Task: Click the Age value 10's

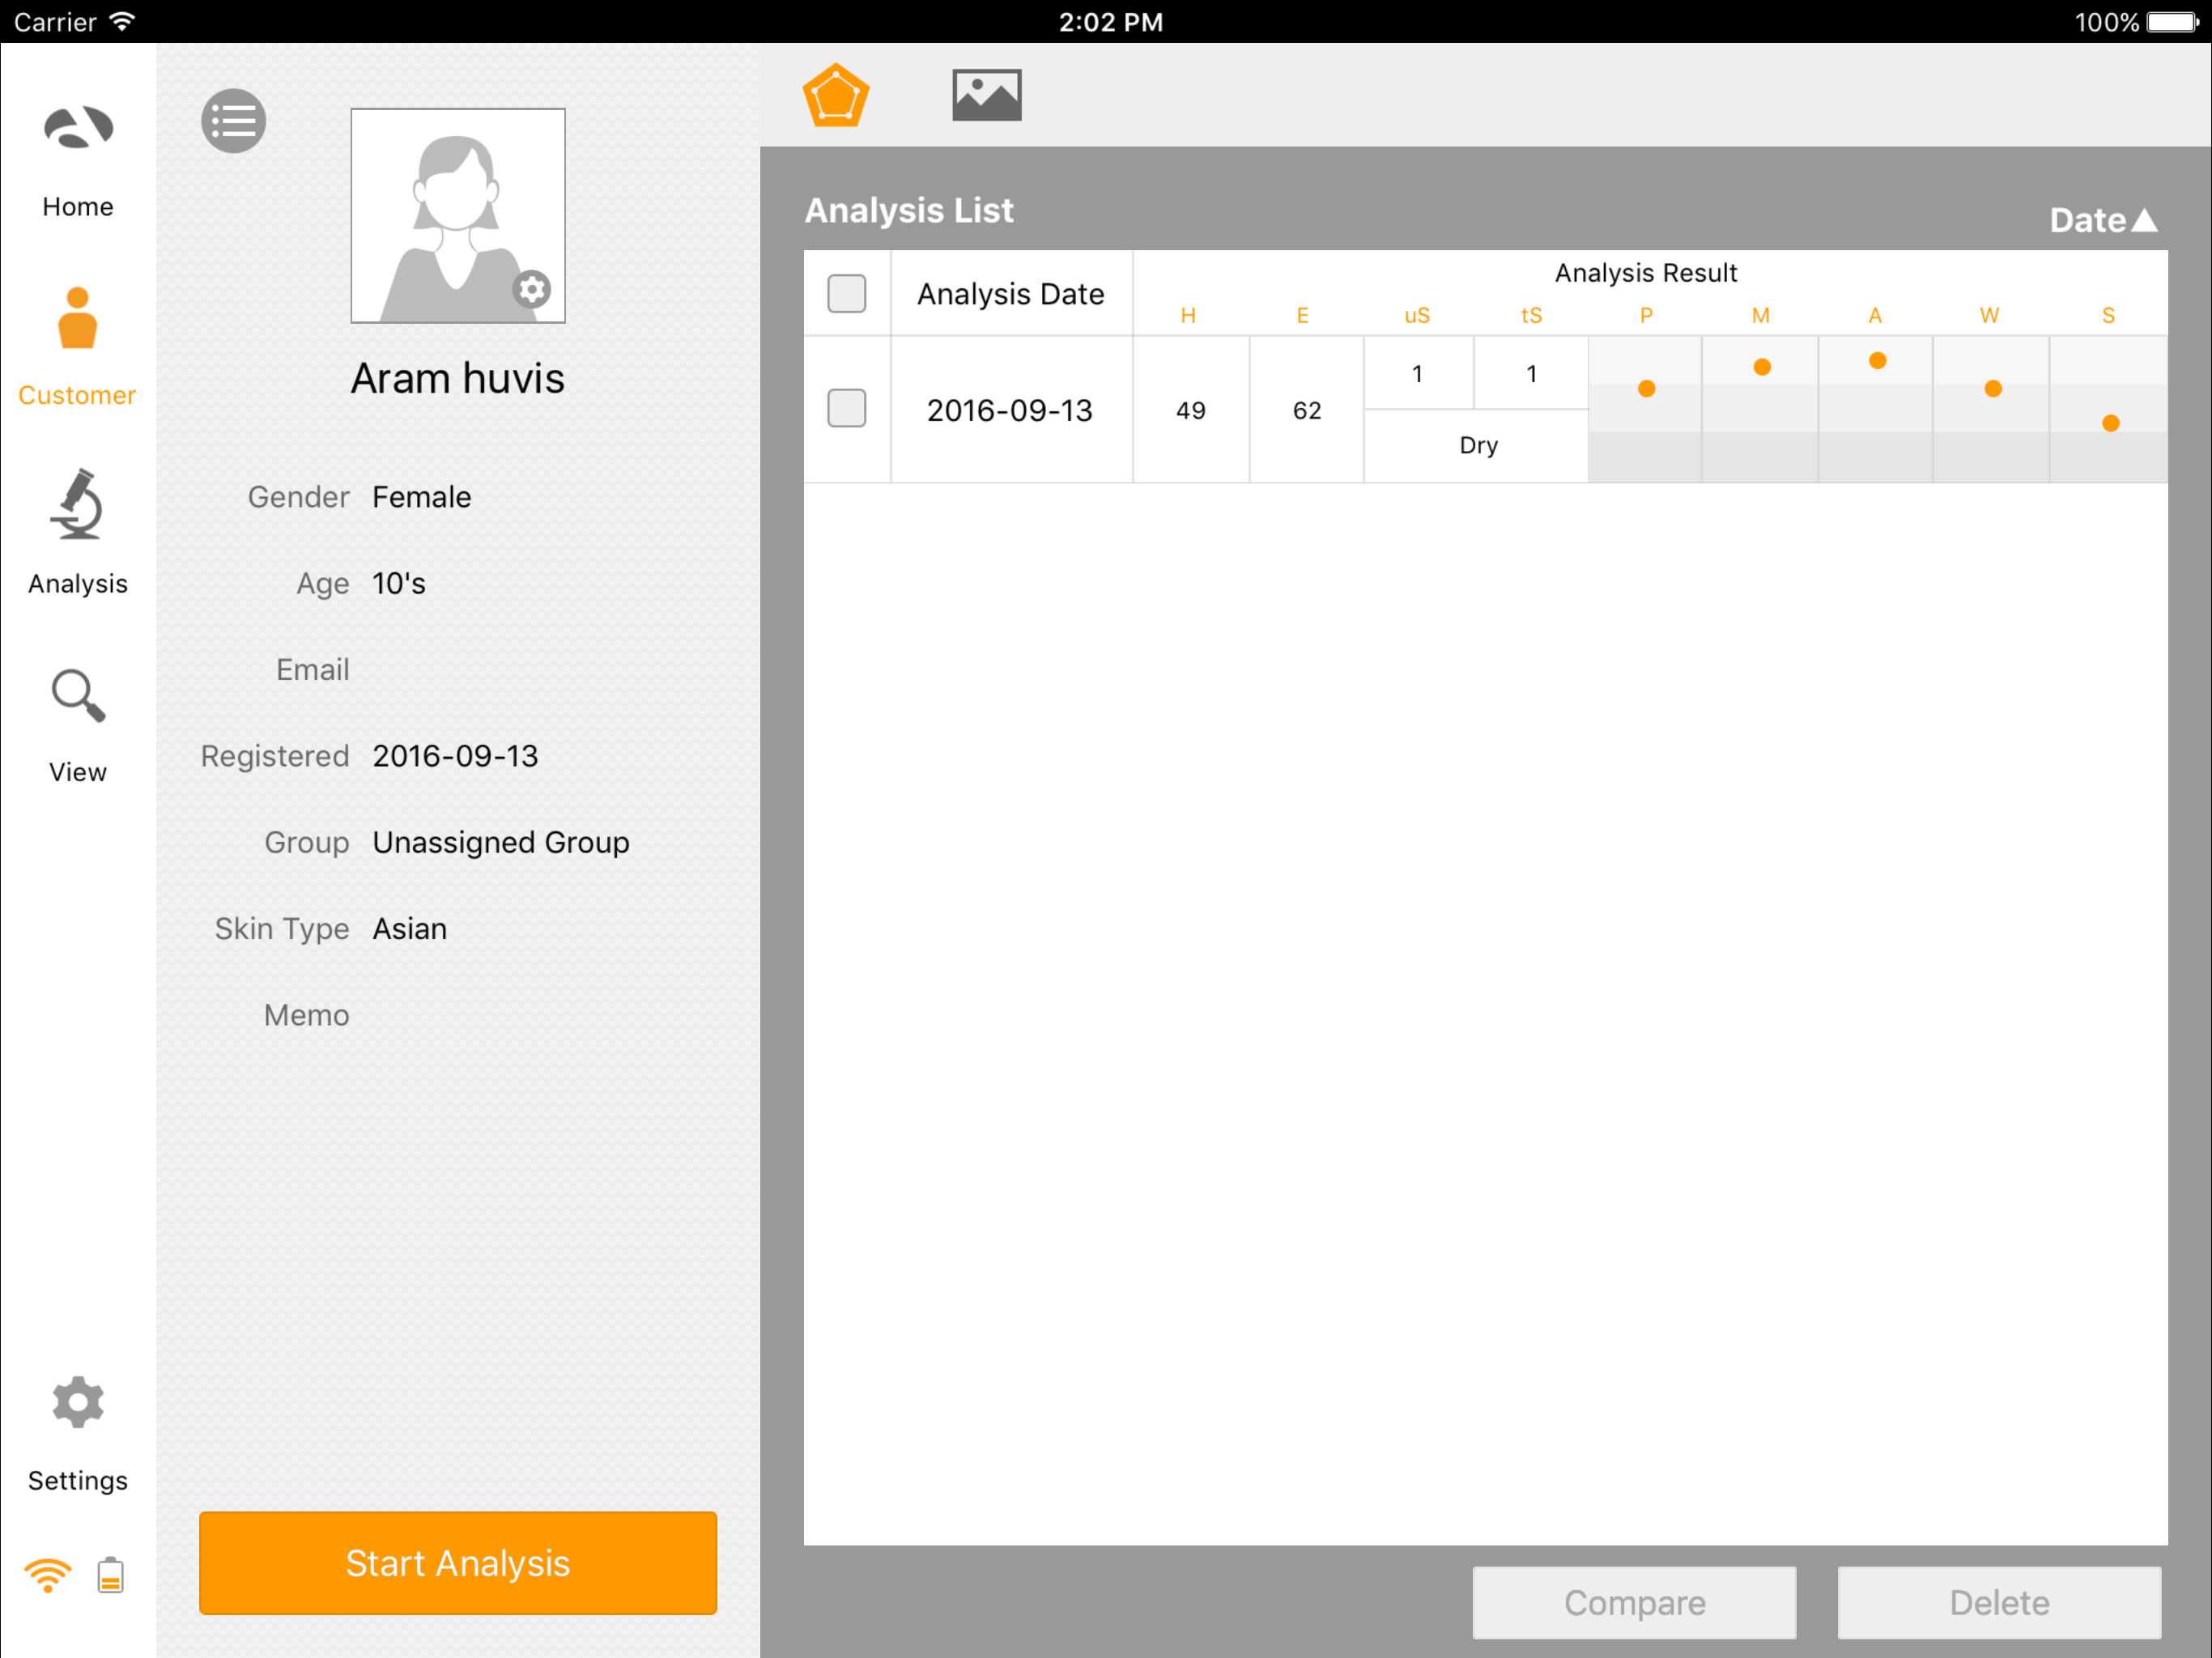Action: (398, 583)
